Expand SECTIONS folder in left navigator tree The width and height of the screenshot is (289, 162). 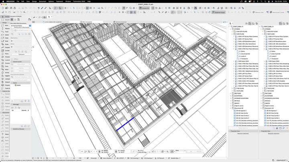pyautogui.click(x=231, y=93)
